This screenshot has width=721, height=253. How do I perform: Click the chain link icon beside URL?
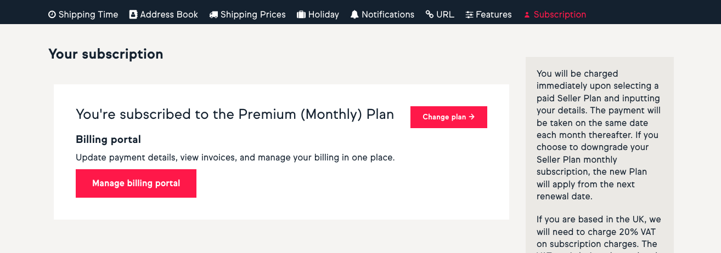tap(430, 15)
